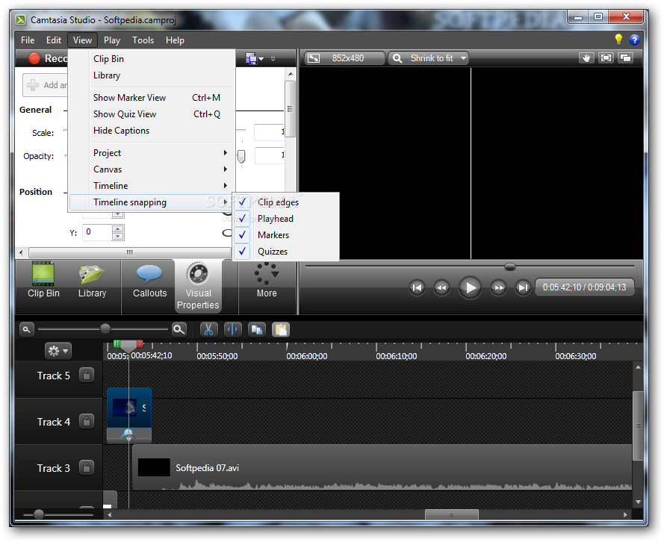
Task: Click the Play button in the preview controls
Action: click(470, 287)
